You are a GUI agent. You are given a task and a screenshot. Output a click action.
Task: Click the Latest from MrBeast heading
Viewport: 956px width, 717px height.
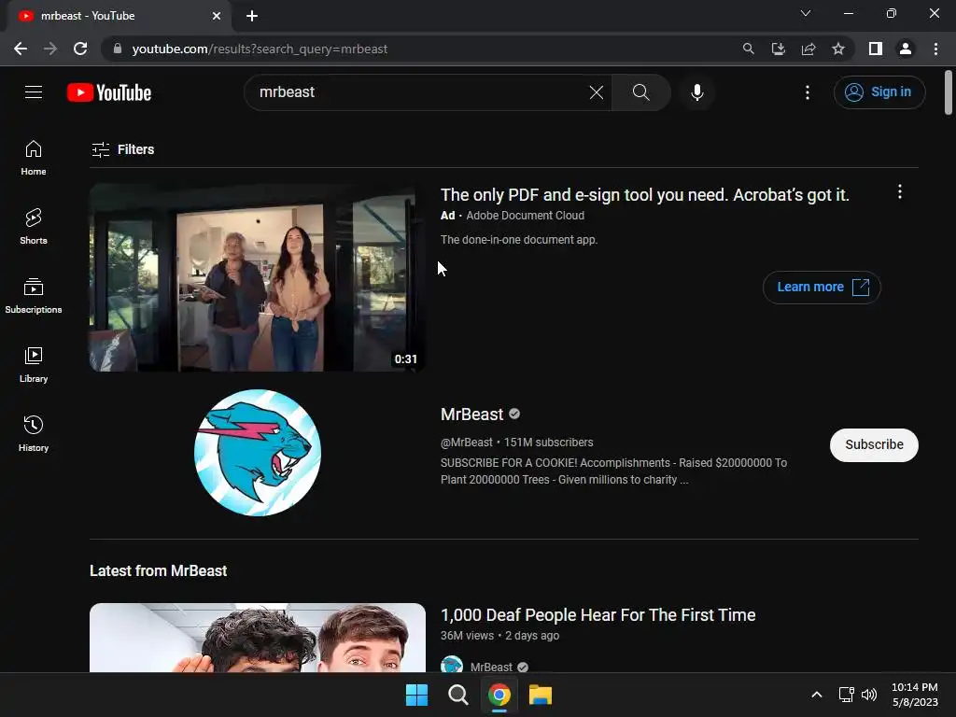[159, 570]
